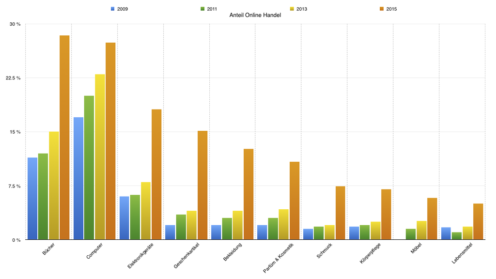The image size is (496, 279).
Task: Select the blue 2009 bar for Computer
Action: click(78, 178)
